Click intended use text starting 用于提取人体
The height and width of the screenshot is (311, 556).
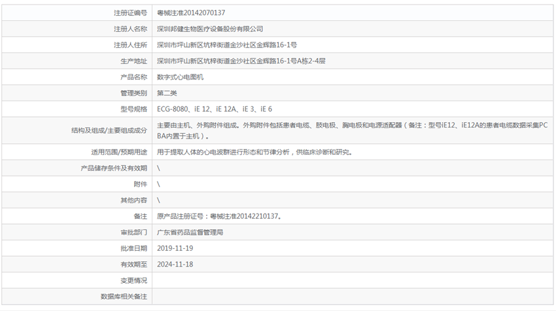click(254, 152)
